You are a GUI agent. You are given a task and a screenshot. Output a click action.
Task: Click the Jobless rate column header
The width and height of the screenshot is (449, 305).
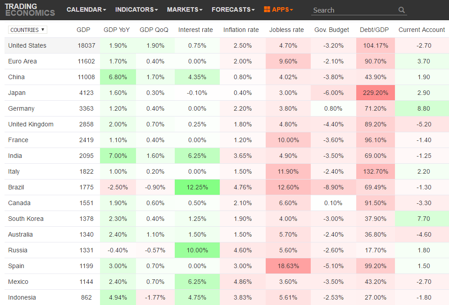286,30
